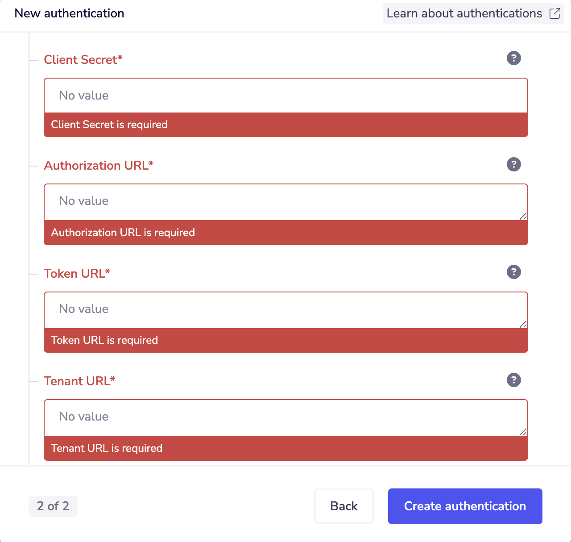Click into the Token URL text area

click(285, 310)
